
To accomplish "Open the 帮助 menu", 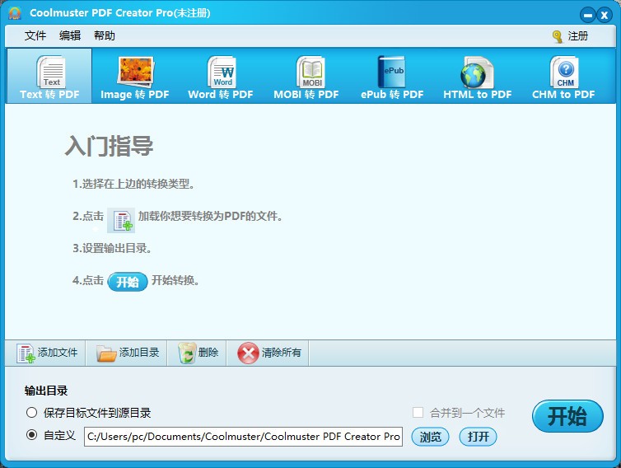I will [x=104, y=35].
